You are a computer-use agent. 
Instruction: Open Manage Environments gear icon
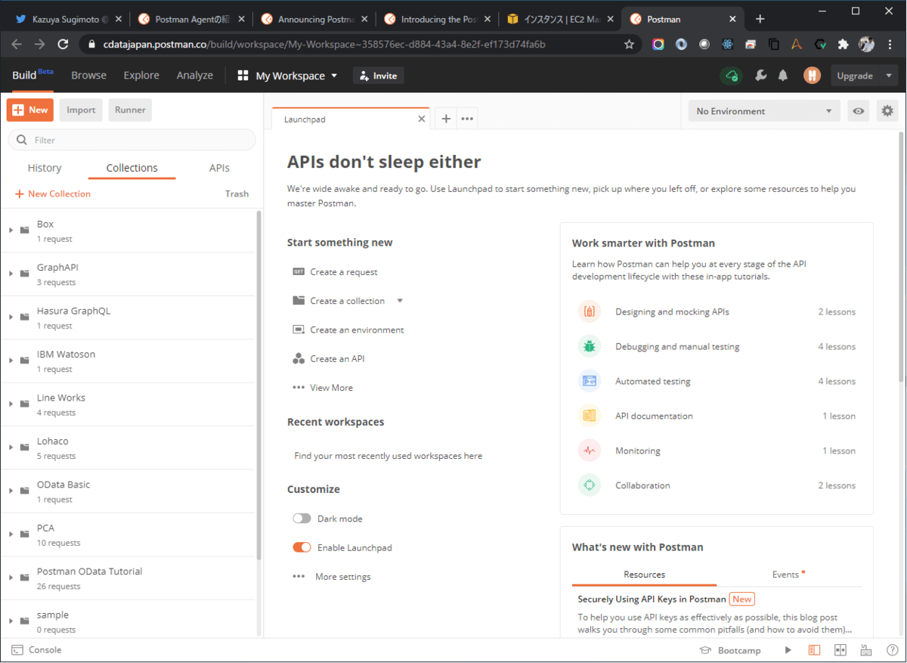887,111
